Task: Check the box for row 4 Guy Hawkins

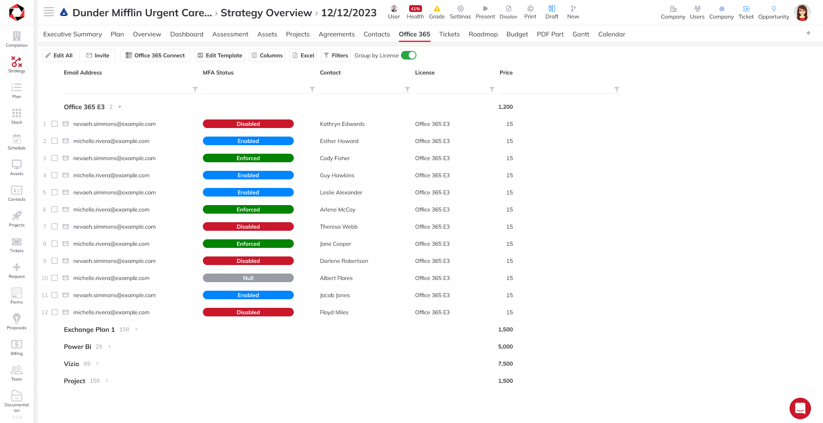Action: click(54, 175)
